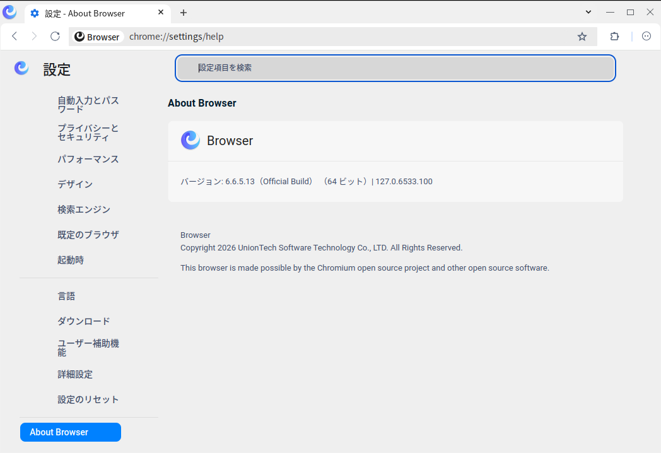Image resolution: width=661 pixels, height=453 pixels.
Task: Click the address bar URL chrome://settings/help
Action: [x=176, y=37]
